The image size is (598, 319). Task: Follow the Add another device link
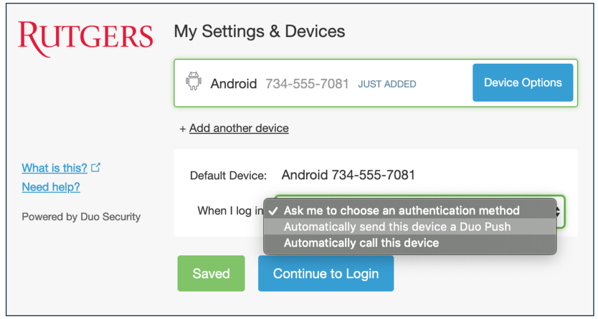pos(239,128)
